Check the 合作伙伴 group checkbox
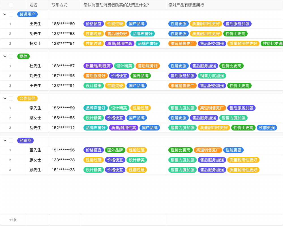 [11, 98]
